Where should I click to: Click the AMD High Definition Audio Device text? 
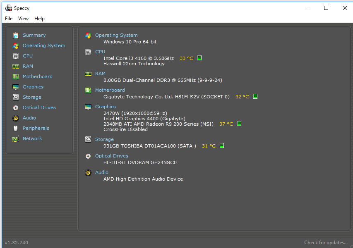click(143, 179)
